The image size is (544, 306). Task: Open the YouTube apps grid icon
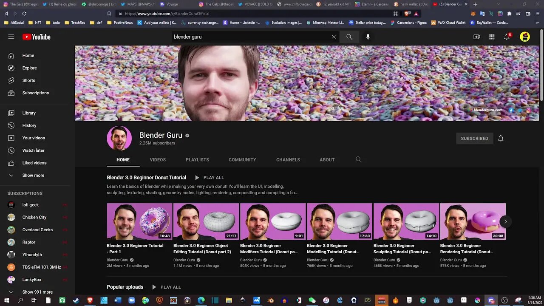[x=492, y=37]
